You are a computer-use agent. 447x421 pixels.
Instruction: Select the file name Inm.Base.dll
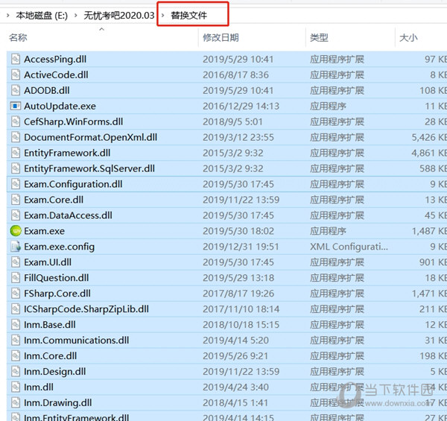pos(50,325)
